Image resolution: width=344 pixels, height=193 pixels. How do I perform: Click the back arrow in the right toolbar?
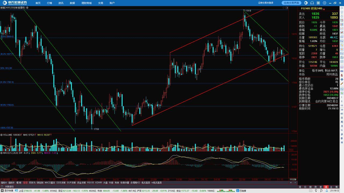click(x=342, y=8)
